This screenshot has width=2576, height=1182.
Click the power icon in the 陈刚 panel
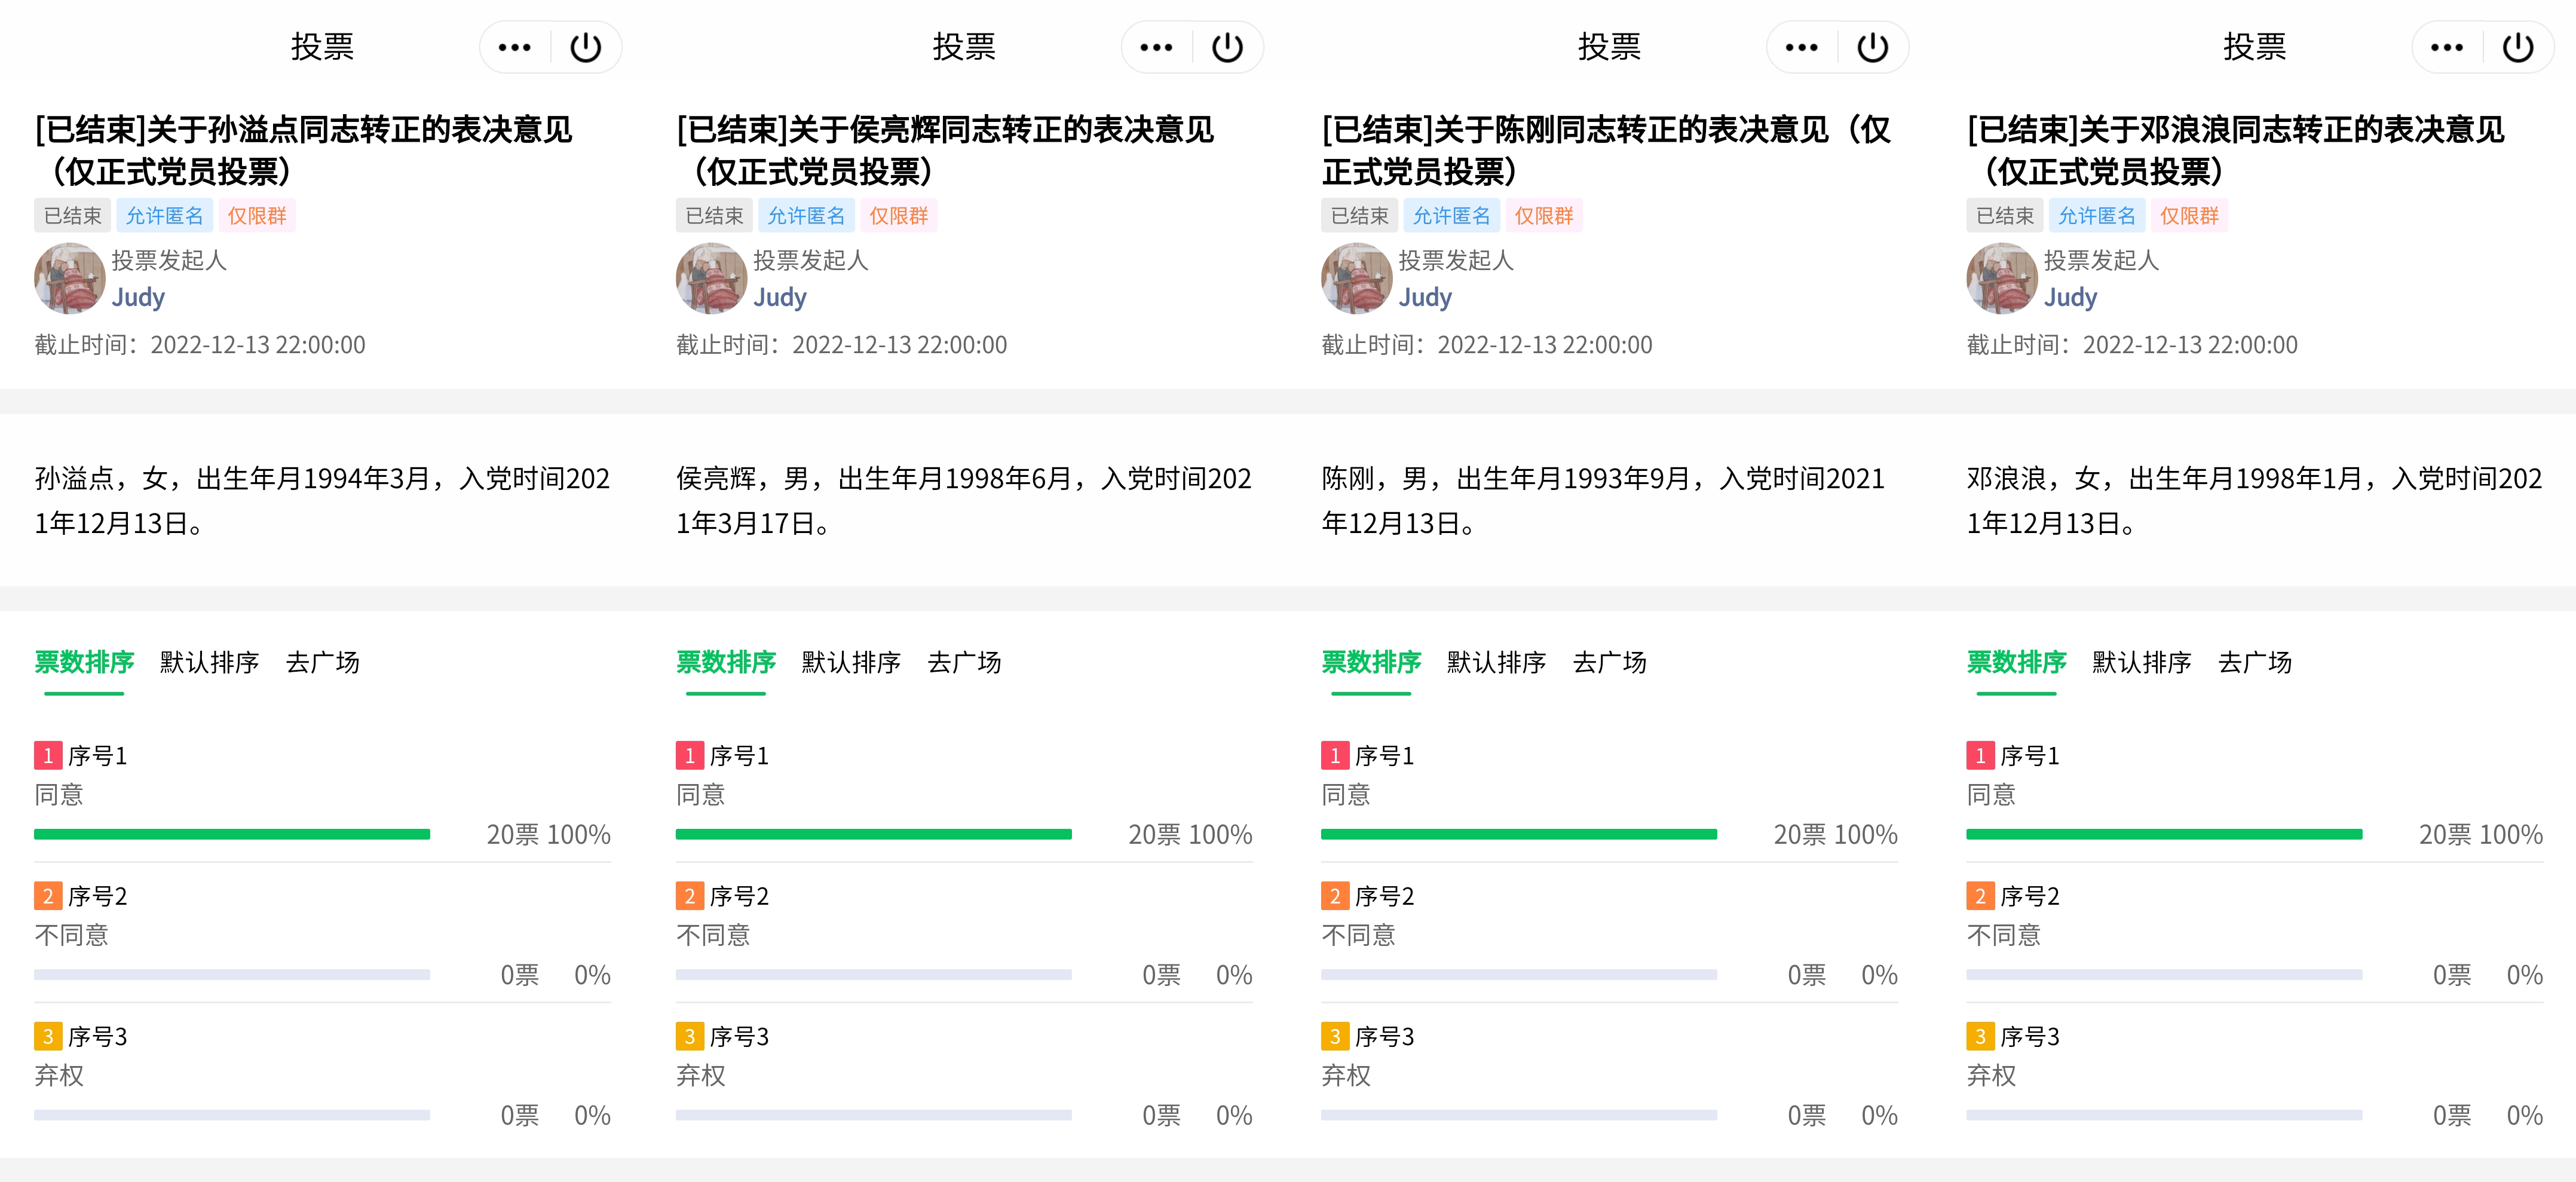1872,47
